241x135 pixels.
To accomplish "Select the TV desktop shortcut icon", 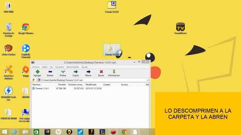I will pos(180,28).
